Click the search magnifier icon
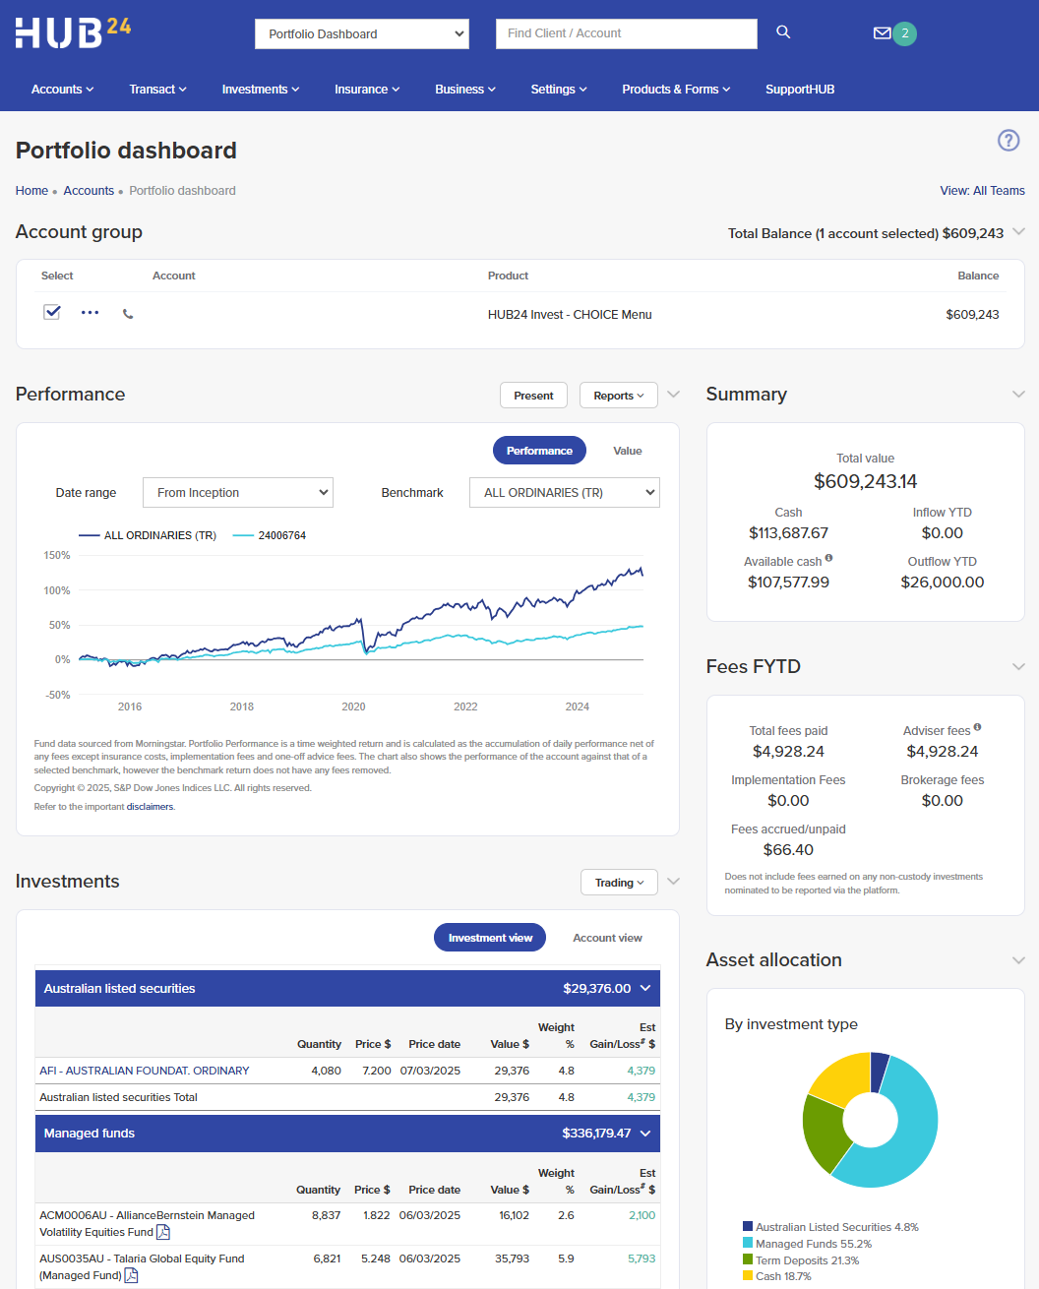The width and height of the screenshot is (1039, 1289). point(783,32)
